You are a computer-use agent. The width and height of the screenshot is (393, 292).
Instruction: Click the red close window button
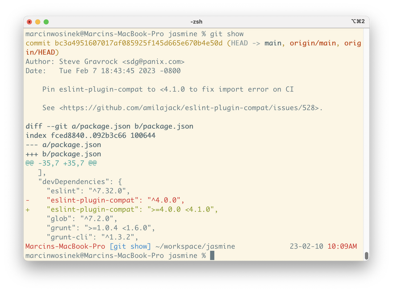pos(29,21)
